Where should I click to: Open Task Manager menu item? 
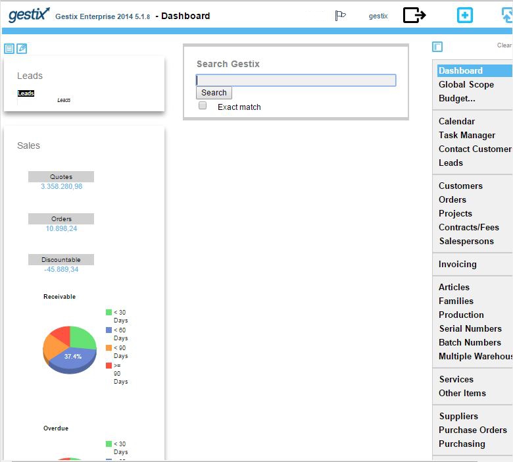pyautogui.click(x=467, y=135)
